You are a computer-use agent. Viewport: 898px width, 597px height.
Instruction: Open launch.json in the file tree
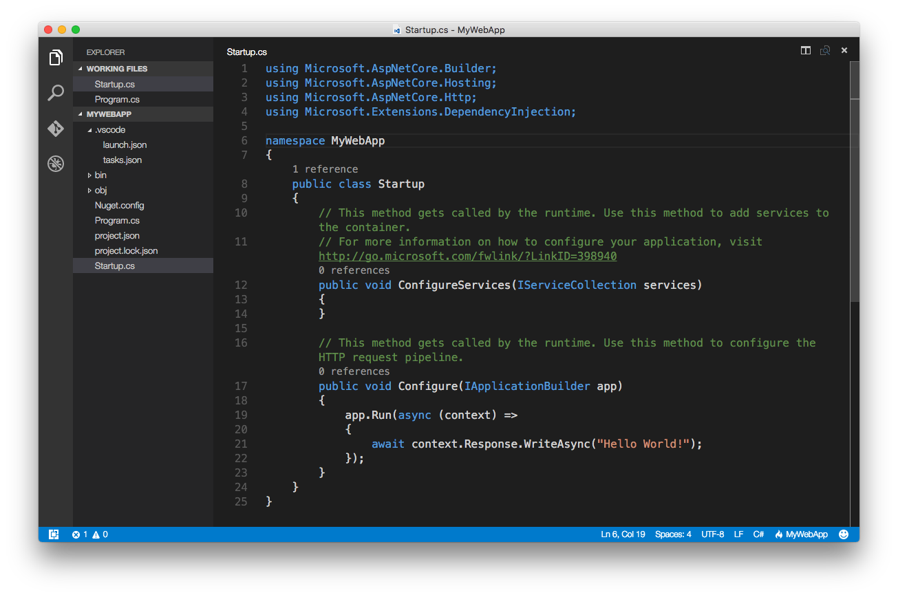point(125,145)
